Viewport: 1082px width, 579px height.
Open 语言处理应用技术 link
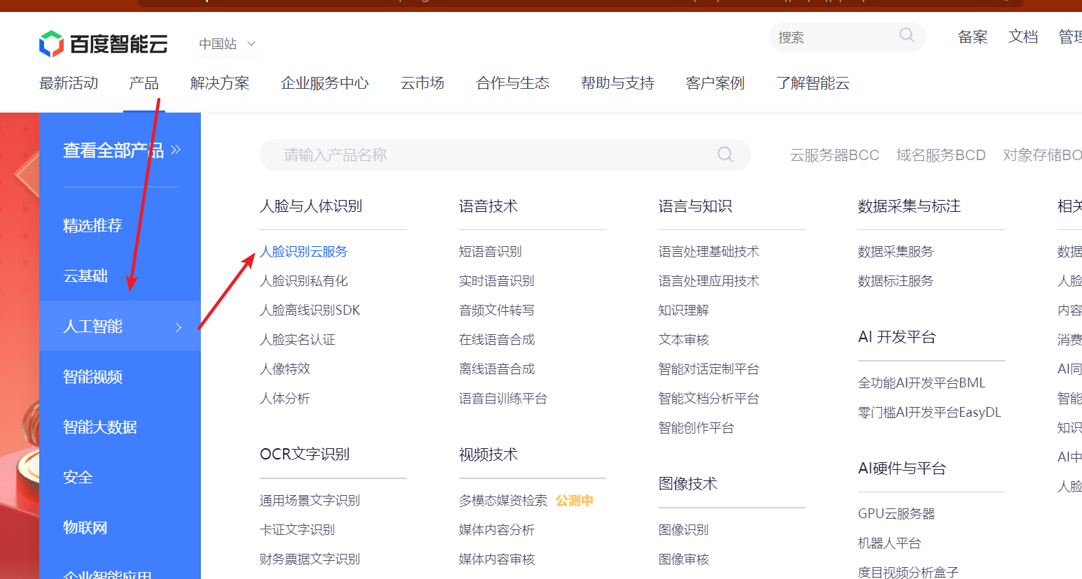point(709,281)
